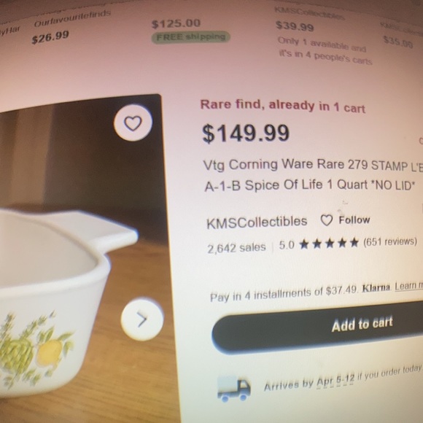Click the delivery truck icon
Image resolution: width=423 pixels, height=423 pixels.
tap(233, 389)
